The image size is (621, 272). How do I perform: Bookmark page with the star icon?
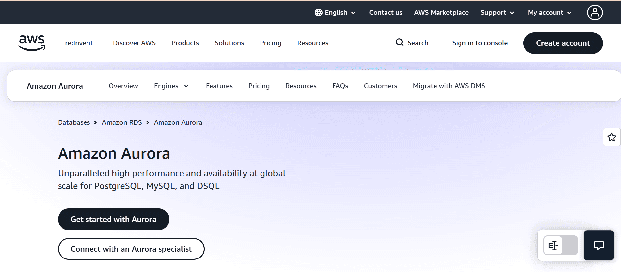pos(611,137)
